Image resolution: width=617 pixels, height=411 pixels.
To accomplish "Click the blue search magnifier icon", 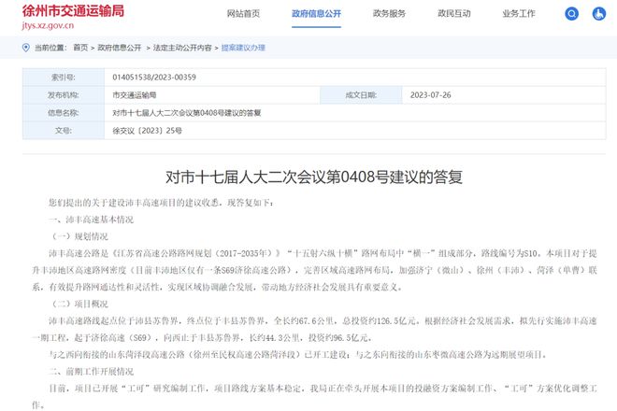I will [571, 14].
